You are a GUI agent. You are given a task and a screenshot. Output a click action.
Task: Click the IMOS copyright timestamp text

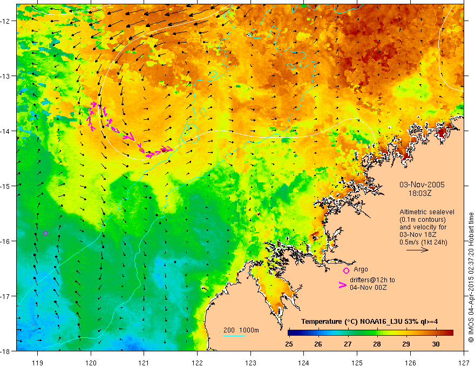click(471, 277)
